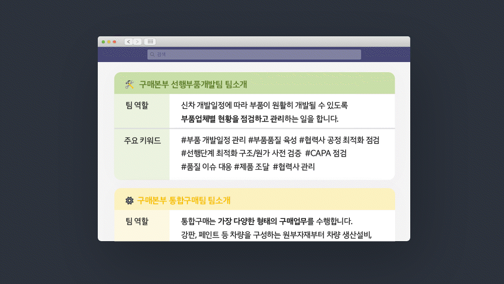The image size is (504, 284).
Task: Click hashtag #CAPA 점검
Action: pyautogui.click(x=326, y=153)
